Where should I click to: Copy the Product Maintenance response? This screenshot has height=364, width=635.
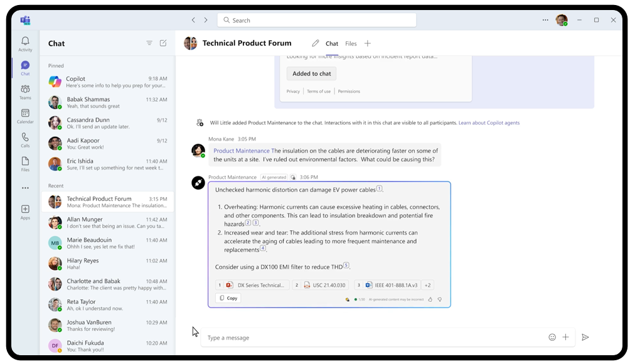228,298
